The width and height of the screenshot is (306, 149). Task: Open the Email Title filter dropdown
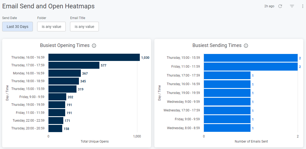coord(84,27)
